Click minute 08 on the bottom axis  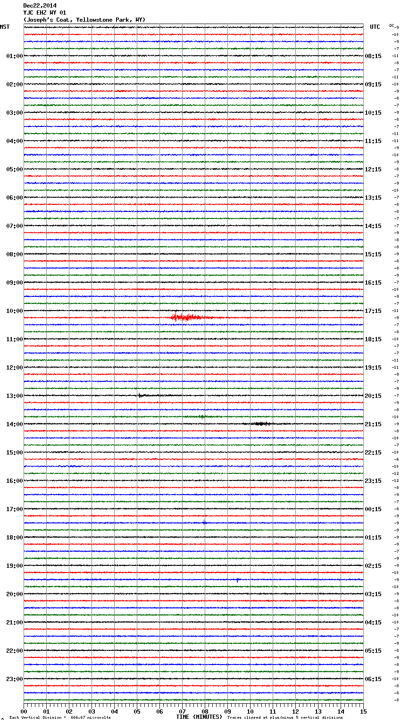(x=205, y=711)
